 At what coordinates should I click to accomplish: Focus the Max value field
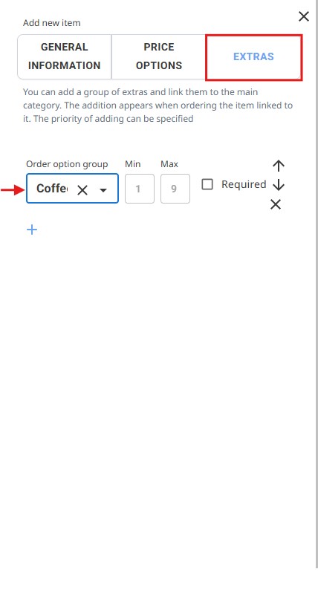pos(175,189)
